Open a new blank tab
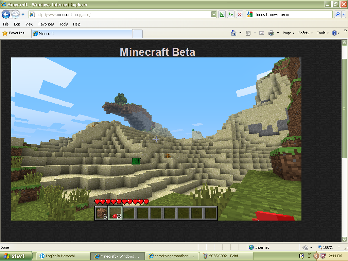Screen dimensions: 348x261 coord(138,34)
